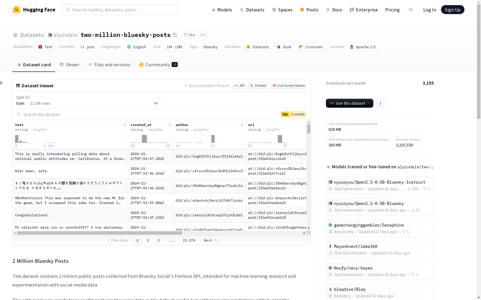Open the Files and versions tab
Viewport: 481px width, 300px height.
[109, 65]
